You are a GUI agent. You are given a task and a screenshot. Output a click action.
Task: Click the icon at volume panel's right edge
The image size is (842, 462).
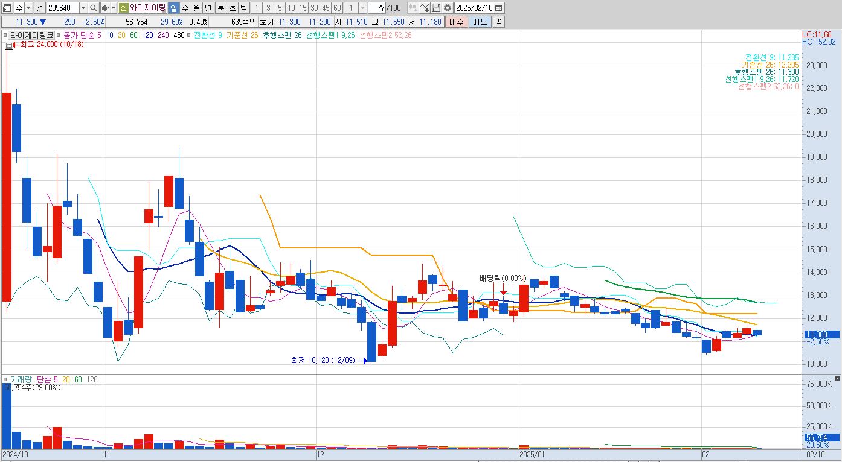(837, 379)
